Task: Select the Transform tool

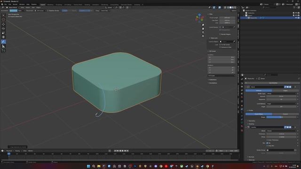Action: pyautogui.click(x=3, y=37)
